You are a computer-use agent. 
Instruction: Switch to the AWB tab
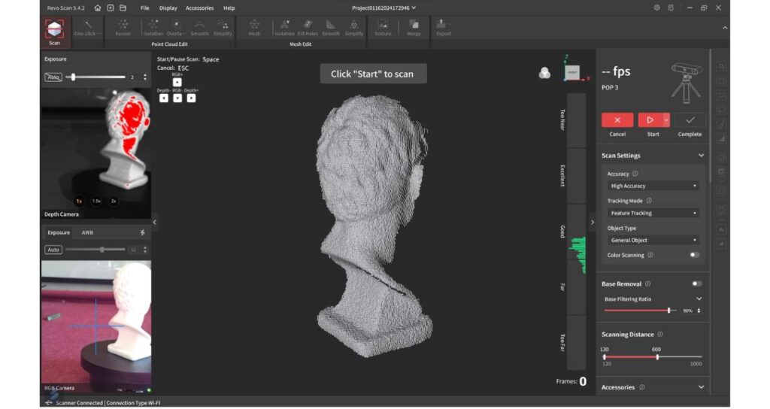[87, 232]
